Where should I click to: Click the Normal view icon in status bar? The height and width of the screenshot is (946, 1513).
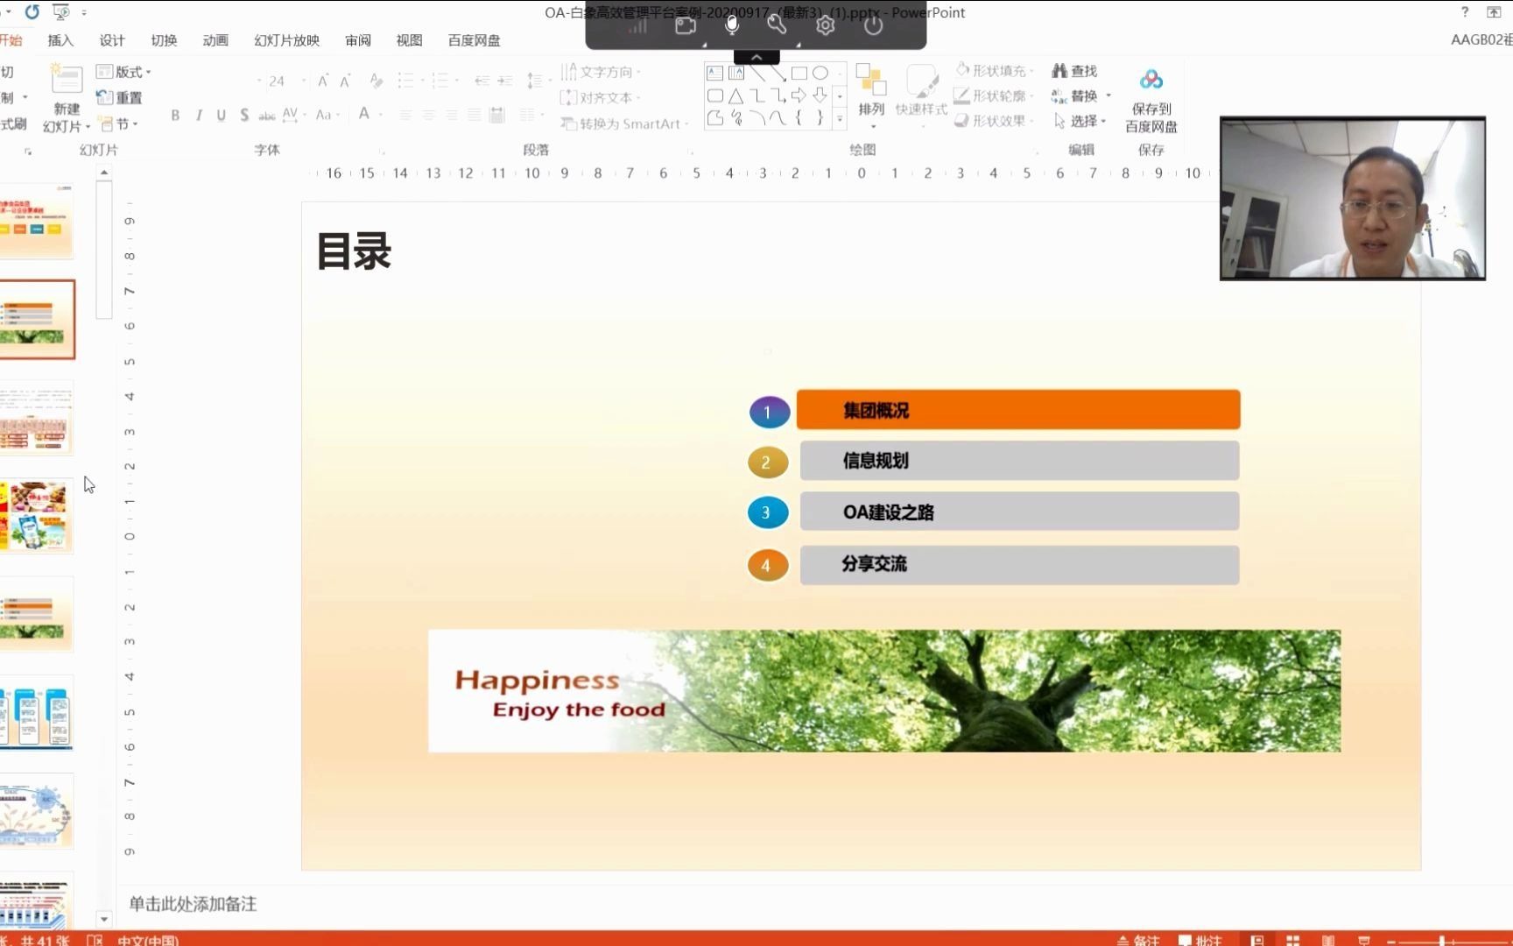[x=1257, y=940]
